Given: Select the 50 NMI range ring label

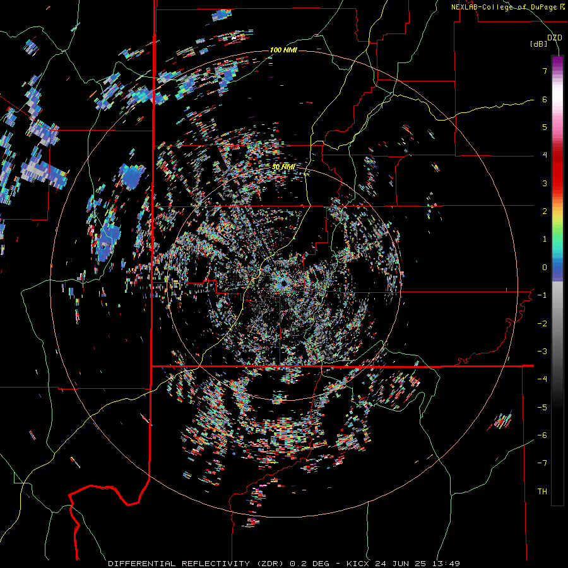Looking at the screenshot, I should point(283,167).
